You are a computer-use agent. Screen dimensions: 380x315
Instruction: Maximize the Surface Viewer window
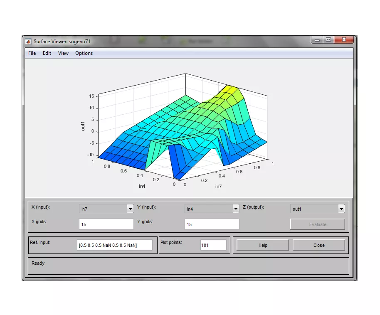328,40
